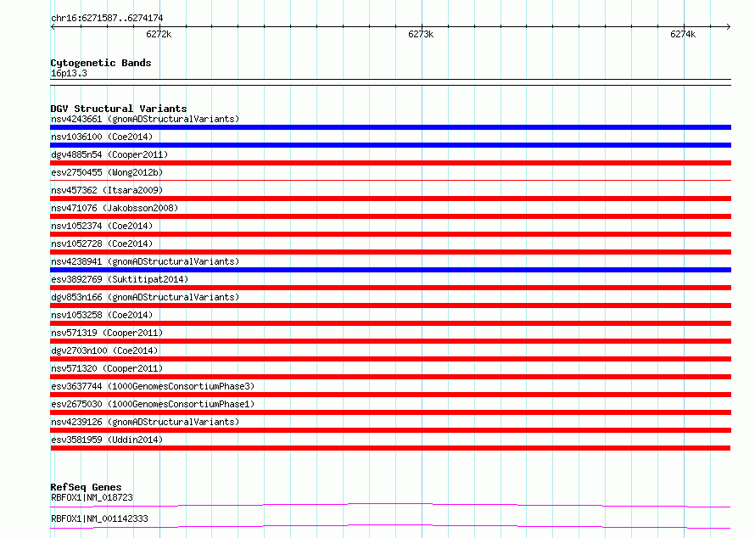Viewport: 755px width, 538px height.
Task: Click nsv471076 (Jakobsson2008) label
Action: coord(115,208)
